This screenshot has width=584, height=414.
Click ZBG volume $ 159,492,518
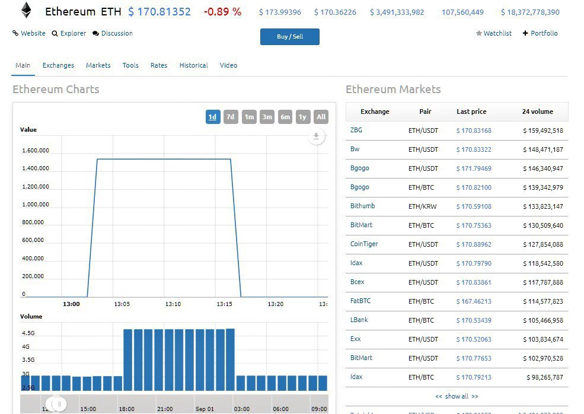[x=543, y=131]
